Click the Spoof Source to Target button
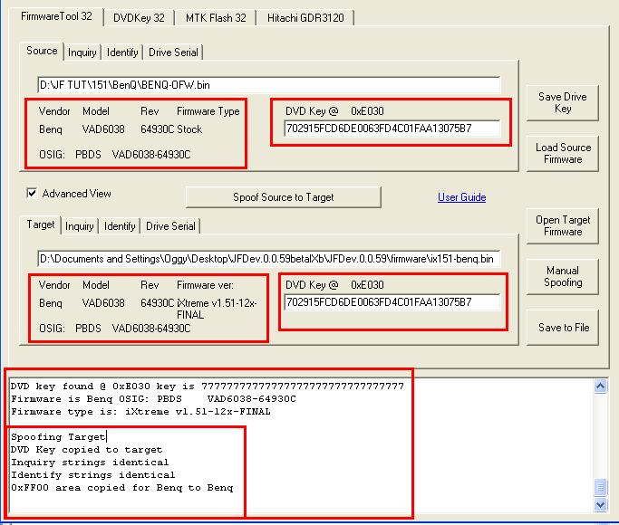The height and width of the screenshot is (525, 619). (283, 197)
